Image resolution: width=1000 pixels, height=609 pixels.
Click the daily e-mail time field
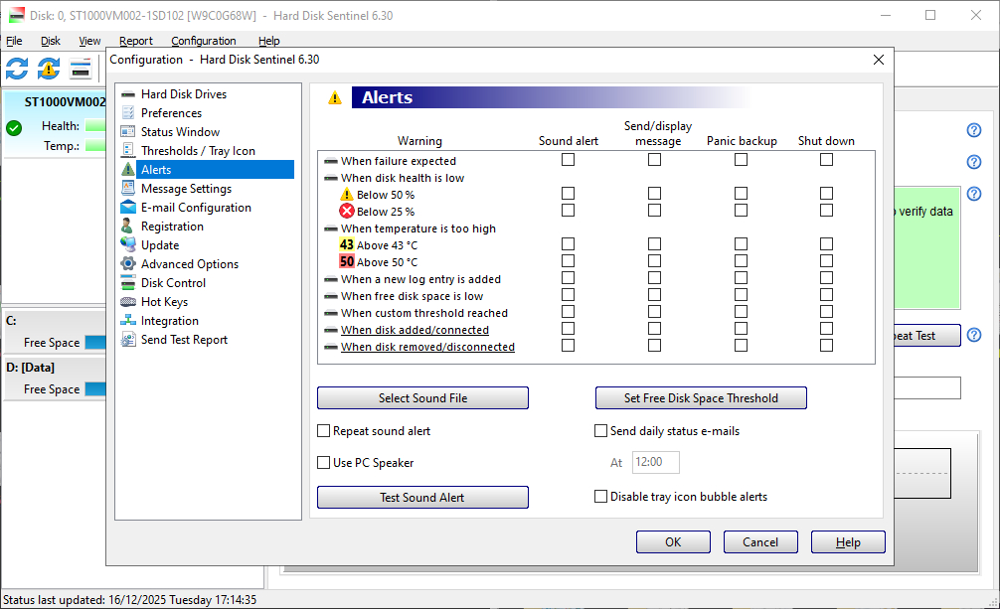pyautogui.click(x=655, y=462)
